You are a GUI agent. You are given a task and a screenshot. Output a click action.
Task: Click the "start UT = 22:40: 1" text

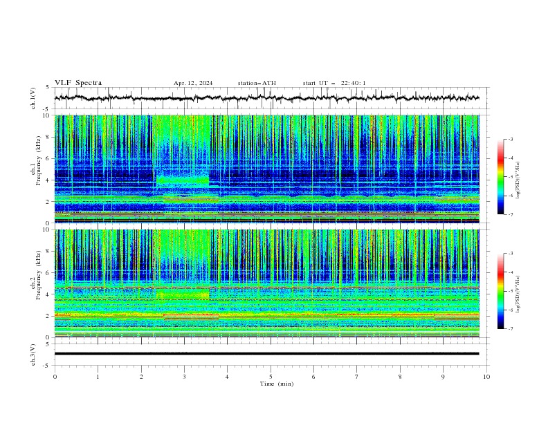click(334, 83)
